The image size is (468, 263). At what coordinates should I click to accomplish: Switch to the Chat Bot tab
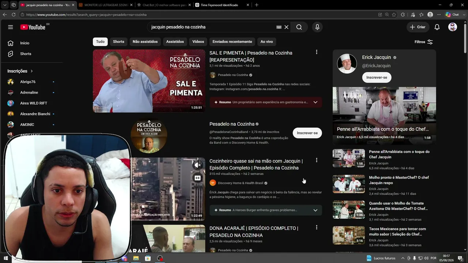click(164, 5)
